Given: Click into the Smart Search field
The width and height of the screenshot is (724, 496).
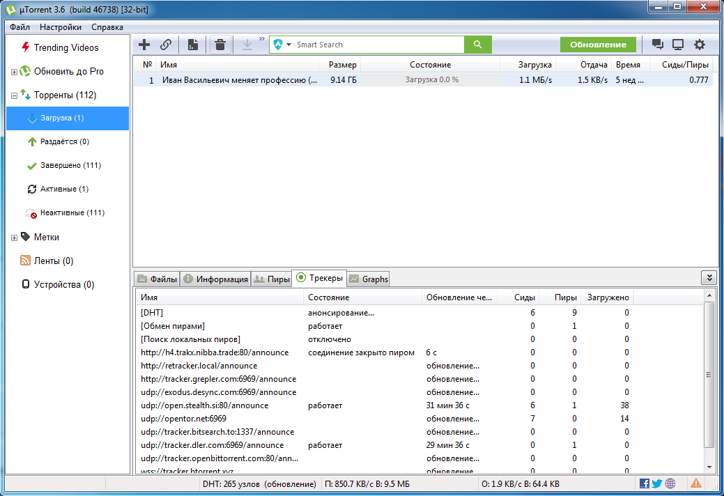Looking at the screenshot, I should click(378, 45).
